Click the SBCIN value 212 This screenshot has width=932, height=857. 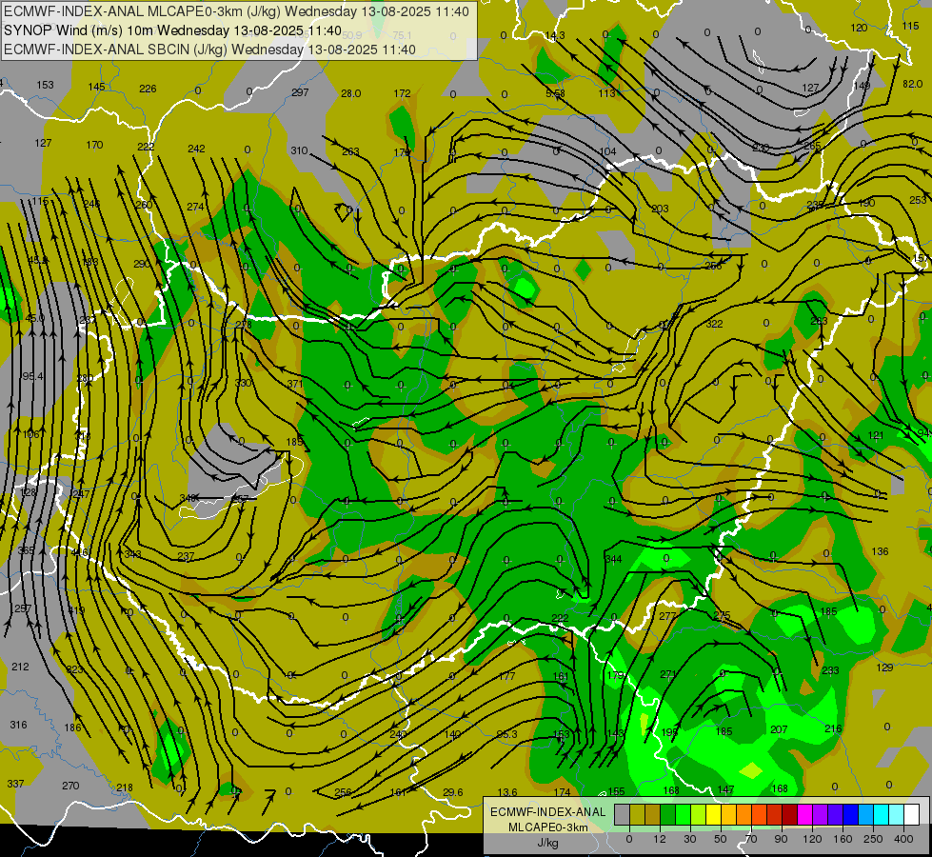pyautogui.click(x=20, y=667)
